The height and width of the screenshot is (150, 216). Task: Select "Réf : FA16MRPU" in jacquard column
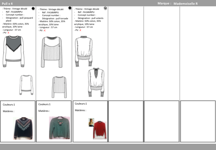click(x=14, y=12)
